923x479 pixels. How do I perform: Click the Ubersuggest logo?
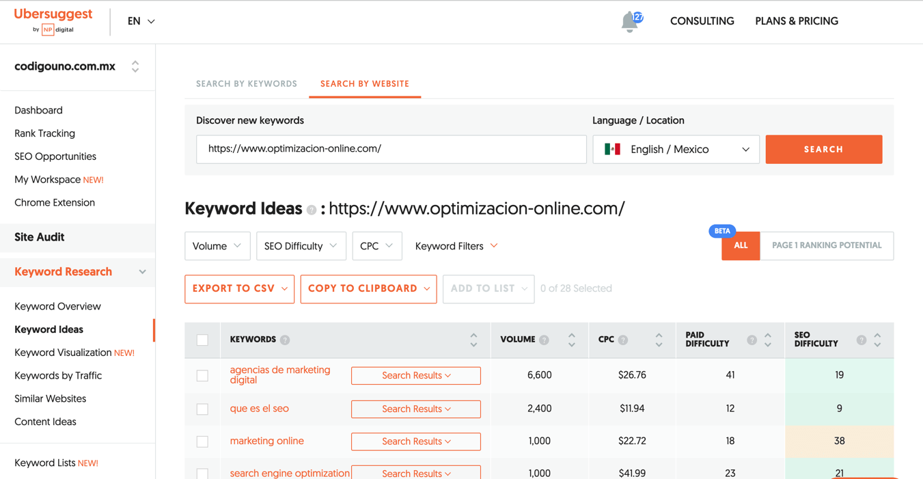pyautogui.click(x=53, y=21)
